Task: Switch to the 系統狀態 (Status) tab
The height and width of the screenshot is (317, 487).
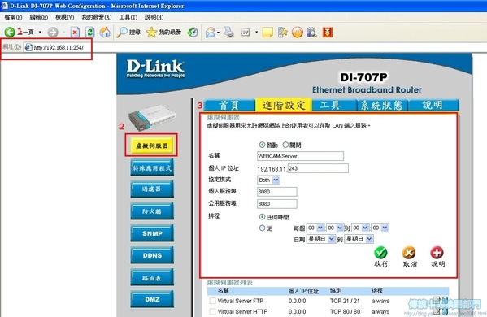Action: click(382, 105)
